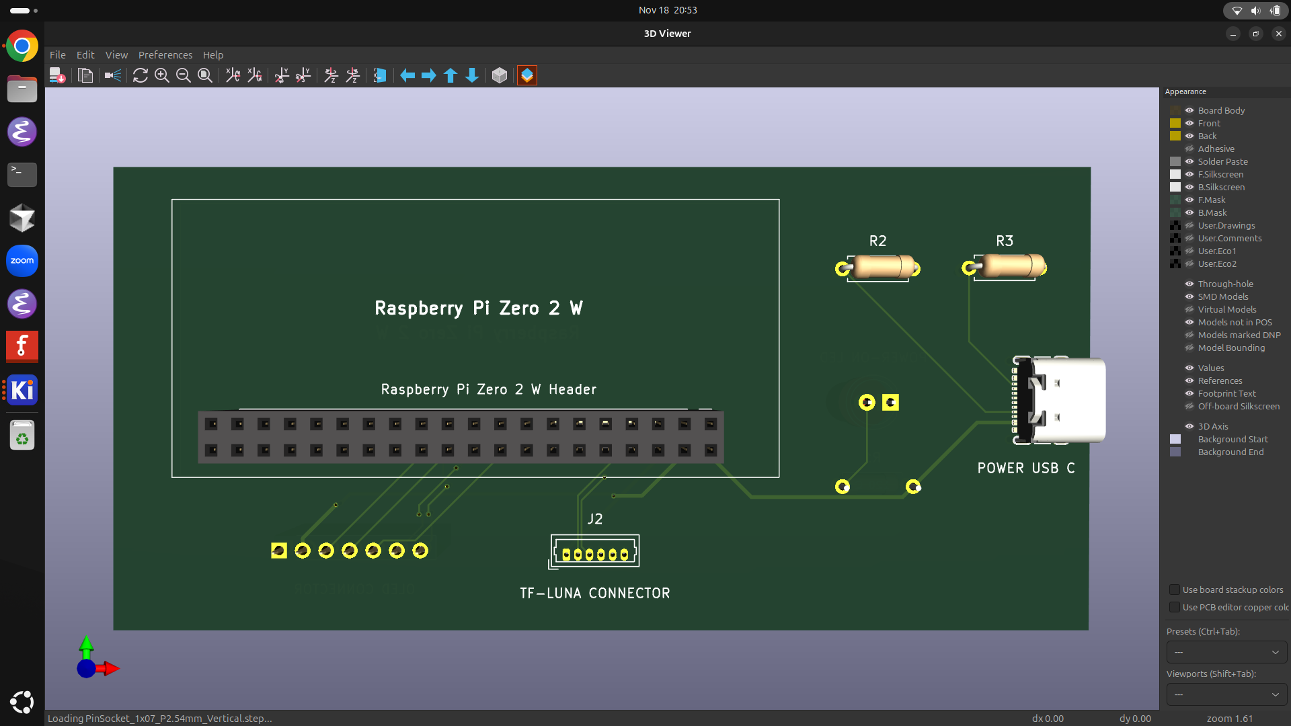
Task: Hide the Board Body layer eye
Action: pos(1189,110)
